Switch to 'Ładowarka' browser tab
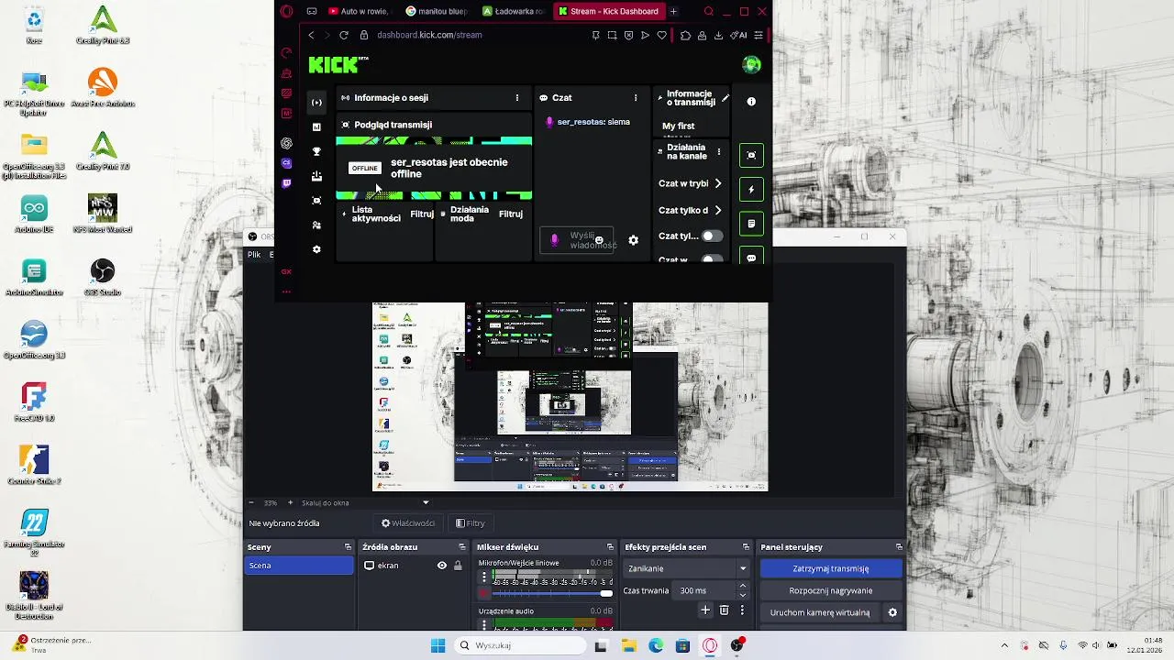 click(x=513, y=11)
